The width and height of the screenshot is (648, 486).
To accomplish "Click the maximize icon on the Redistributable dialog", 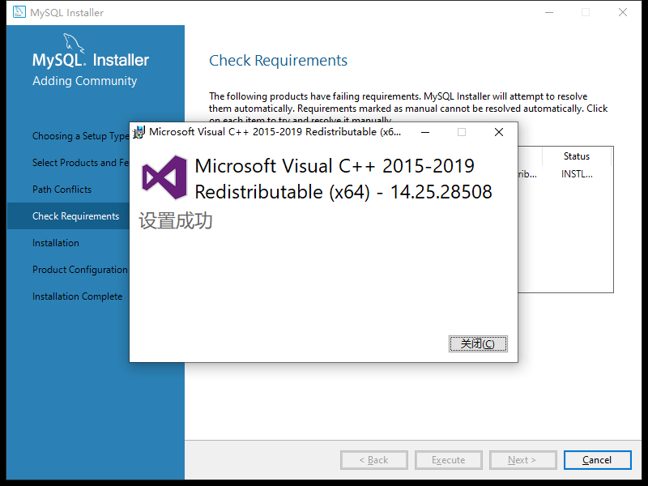I will coord(462,131).
